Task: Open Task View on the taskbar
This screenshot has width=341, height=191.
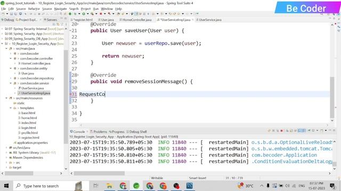Action: click(x=96, y=186)
